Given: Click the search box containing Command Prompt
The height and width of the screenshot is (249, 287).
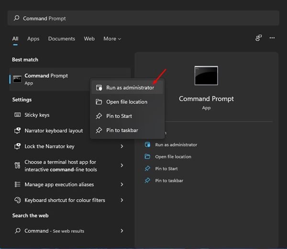Looking at the screenshot, I should click(143, 18).
